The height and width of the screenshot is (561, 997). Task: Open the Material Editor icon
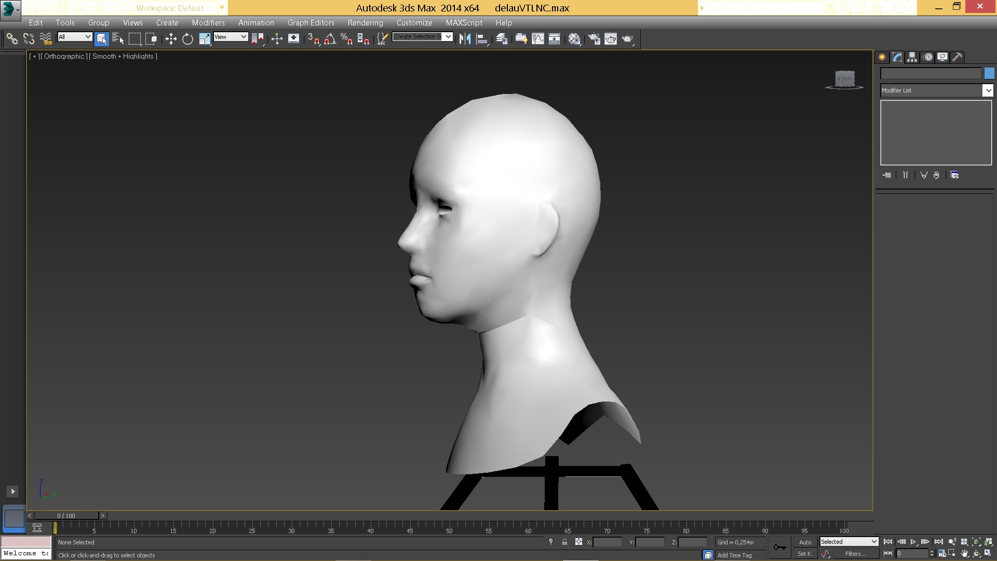[574, 39]
